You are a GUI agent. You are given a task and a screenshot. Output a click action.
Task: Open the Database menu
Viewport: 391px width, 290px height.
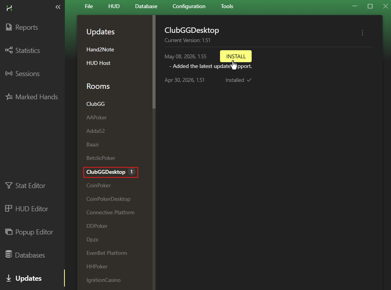tap(146, 6)
